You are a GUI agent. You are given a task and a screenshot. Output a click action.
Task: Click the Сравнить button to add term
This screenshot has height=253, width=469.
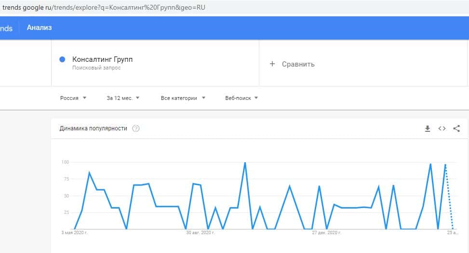[298, 64]
